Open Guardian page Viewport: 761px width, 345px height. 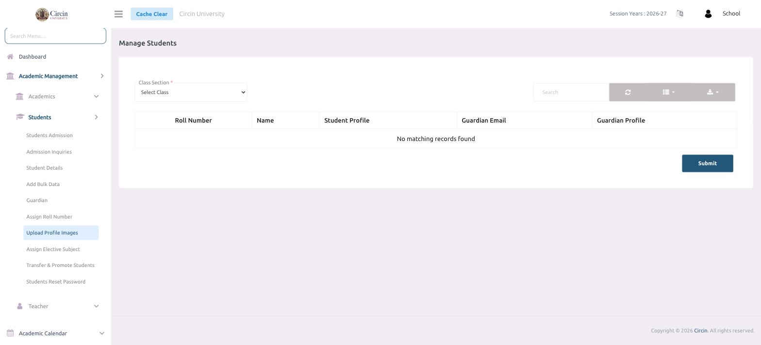point(37,200)
